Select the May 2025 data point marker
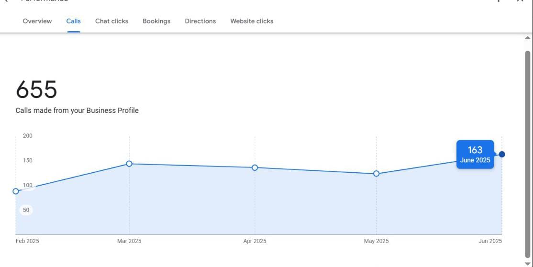The width and height of the screenshot is (533, 267). [376, 174]
